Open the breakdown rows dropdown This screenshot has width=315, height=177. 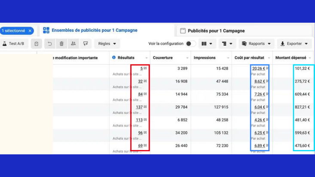coord(227,43)
